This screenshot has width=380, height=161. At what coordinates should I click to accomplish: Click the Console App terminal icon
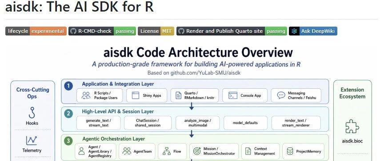pyautogui.click(x=233, y=95)
